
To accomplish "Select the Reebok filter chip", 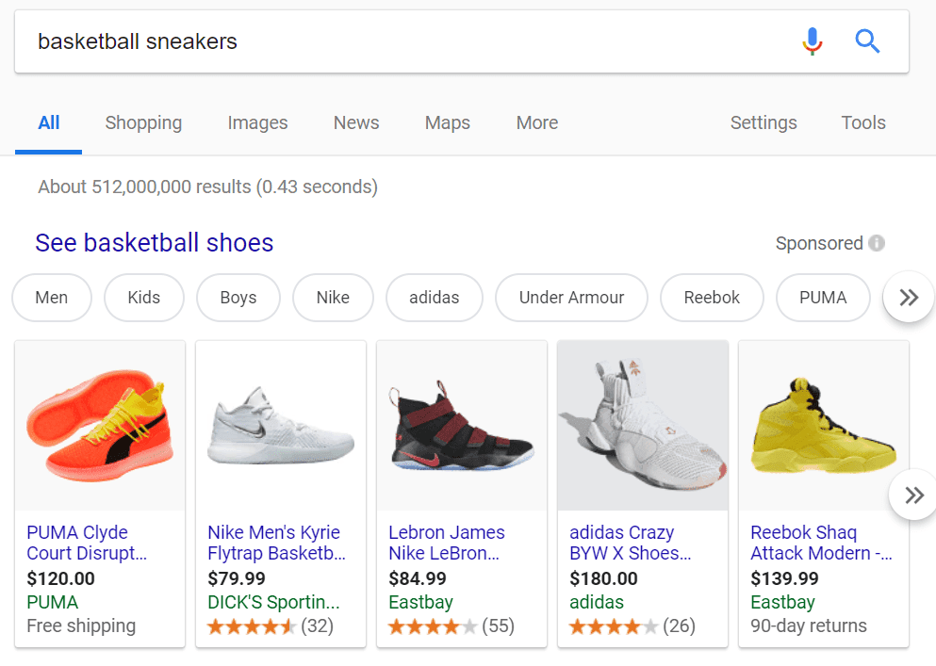I will pos(712,297).
